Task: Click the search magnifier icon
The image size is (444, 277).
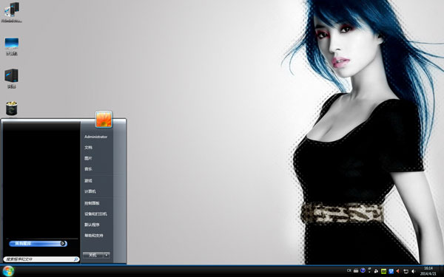Action: click(x=76, y=259)
